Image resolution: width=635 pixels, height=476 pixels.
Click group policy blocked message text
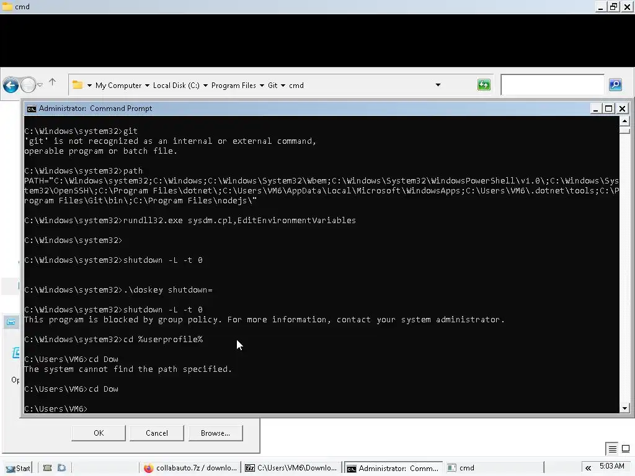(264, 319)
